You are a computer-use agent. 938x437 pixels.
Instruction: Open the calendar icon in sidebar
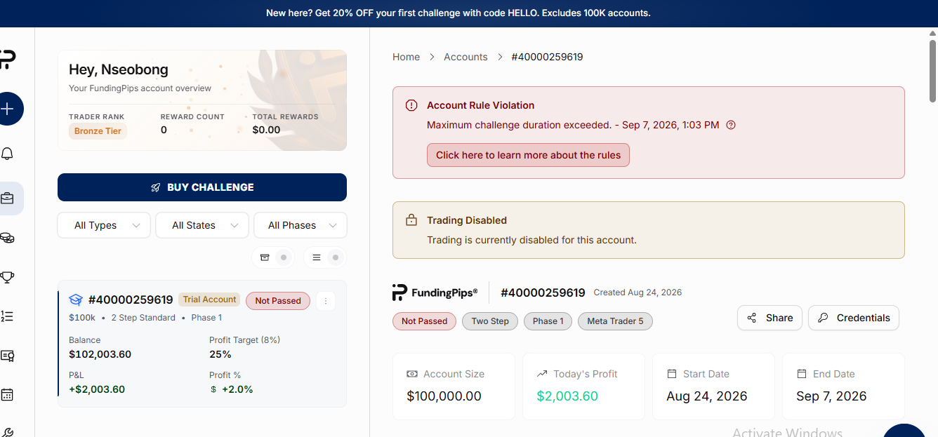point(8,394)
